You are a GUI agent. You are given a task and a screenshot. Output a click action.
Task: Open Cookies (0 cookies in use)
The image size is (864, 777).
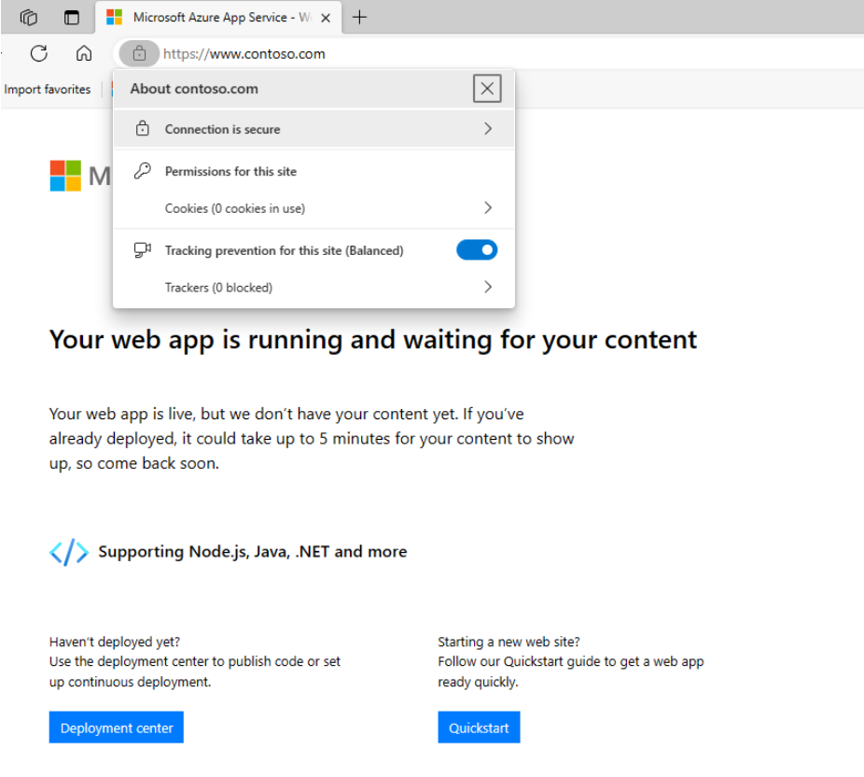point(314,208)
